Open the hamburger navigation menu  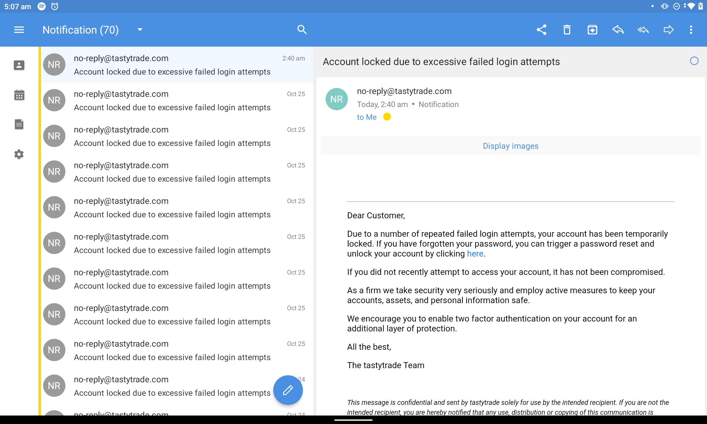pos(19,30)
